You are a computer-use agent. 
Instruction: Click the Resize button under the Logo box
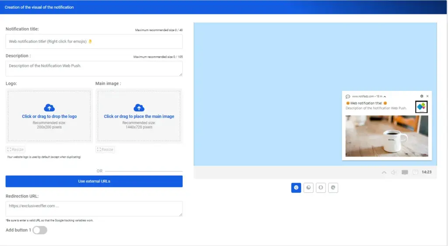16,149
